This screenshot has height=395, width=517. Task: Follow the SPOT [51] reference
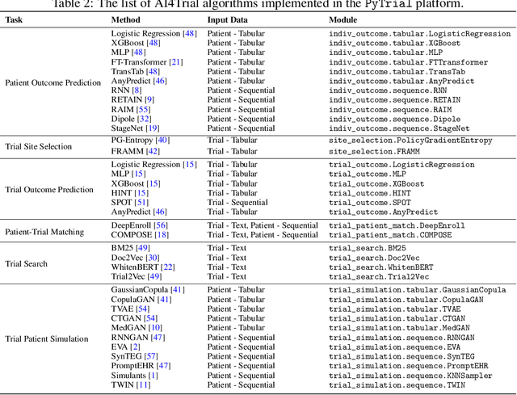click(141, 203)
